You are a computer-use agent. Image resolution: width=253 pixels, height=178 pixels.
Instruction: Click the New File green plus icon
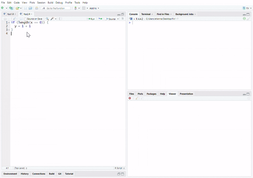pos(3,8)
